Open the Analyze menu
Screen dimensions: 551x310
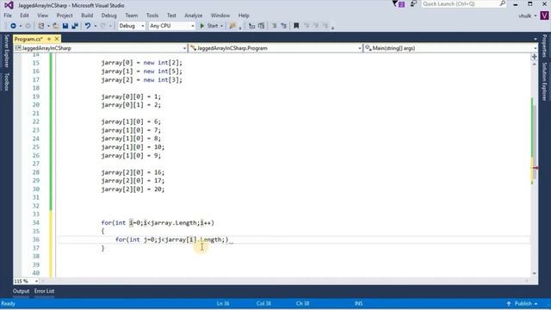coord(194,15)
